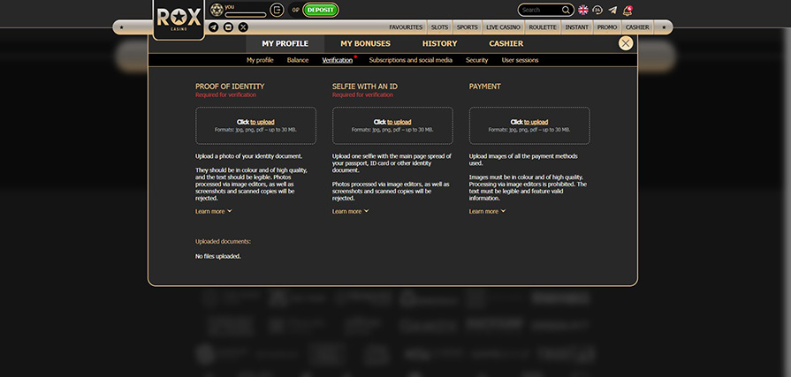Screen dimensions: 791x377
Task: Click the paper plane Telegram icon
Action: [x=612, y=10]
